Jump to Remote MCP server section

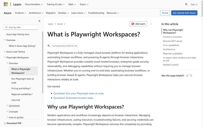tap(173, 41)
